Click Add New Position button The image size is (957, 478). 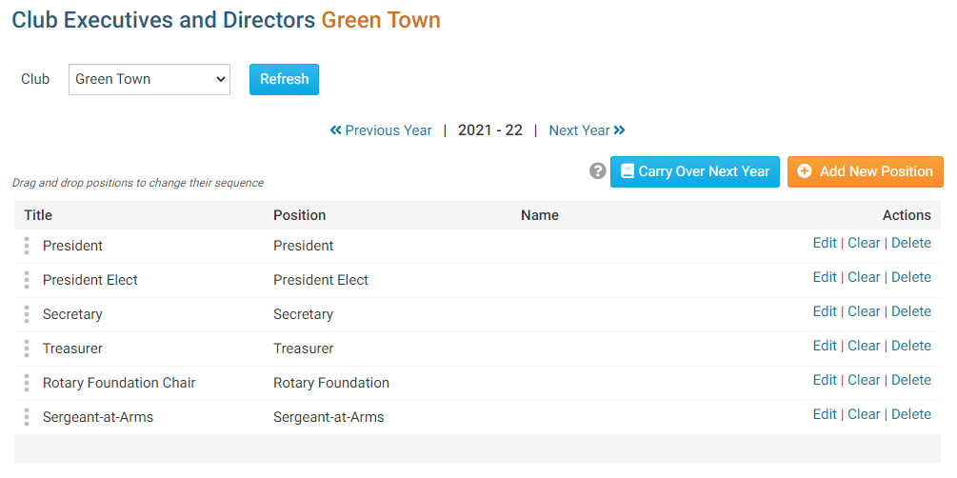point(865,171)
